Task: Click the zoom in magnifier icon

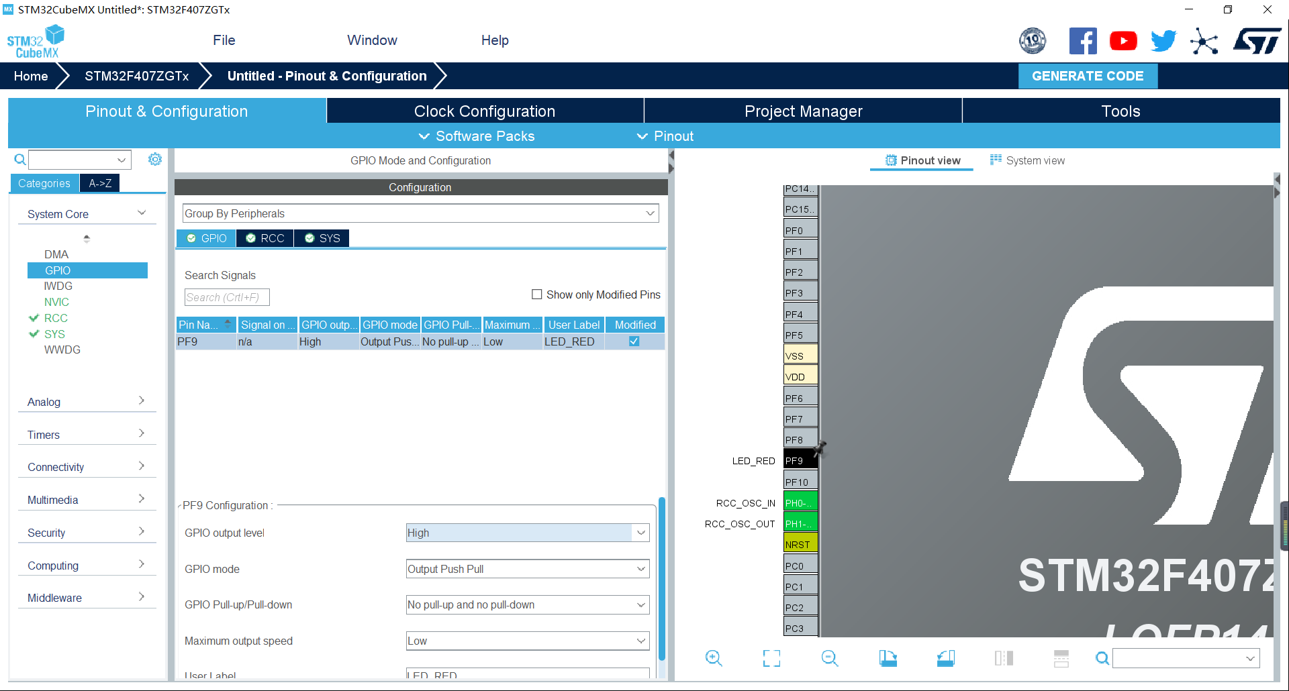Action: pos(714,658)
